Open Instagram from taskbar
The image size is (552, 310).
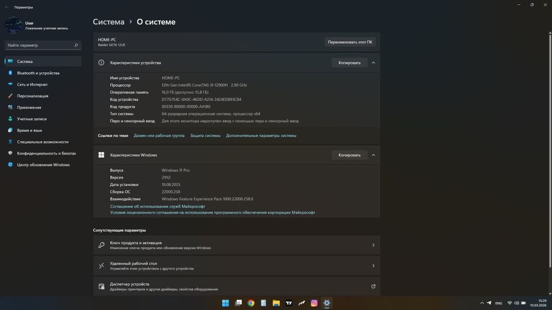[315, 303]
